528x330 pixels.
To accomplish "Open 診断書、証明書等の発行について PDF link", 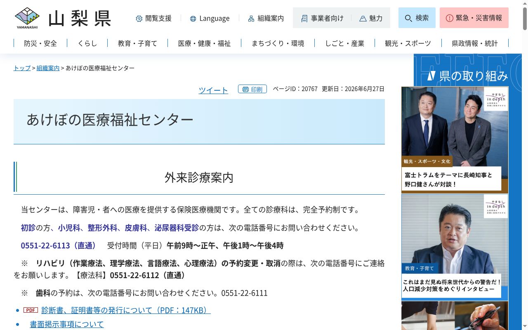I will 126,310.
